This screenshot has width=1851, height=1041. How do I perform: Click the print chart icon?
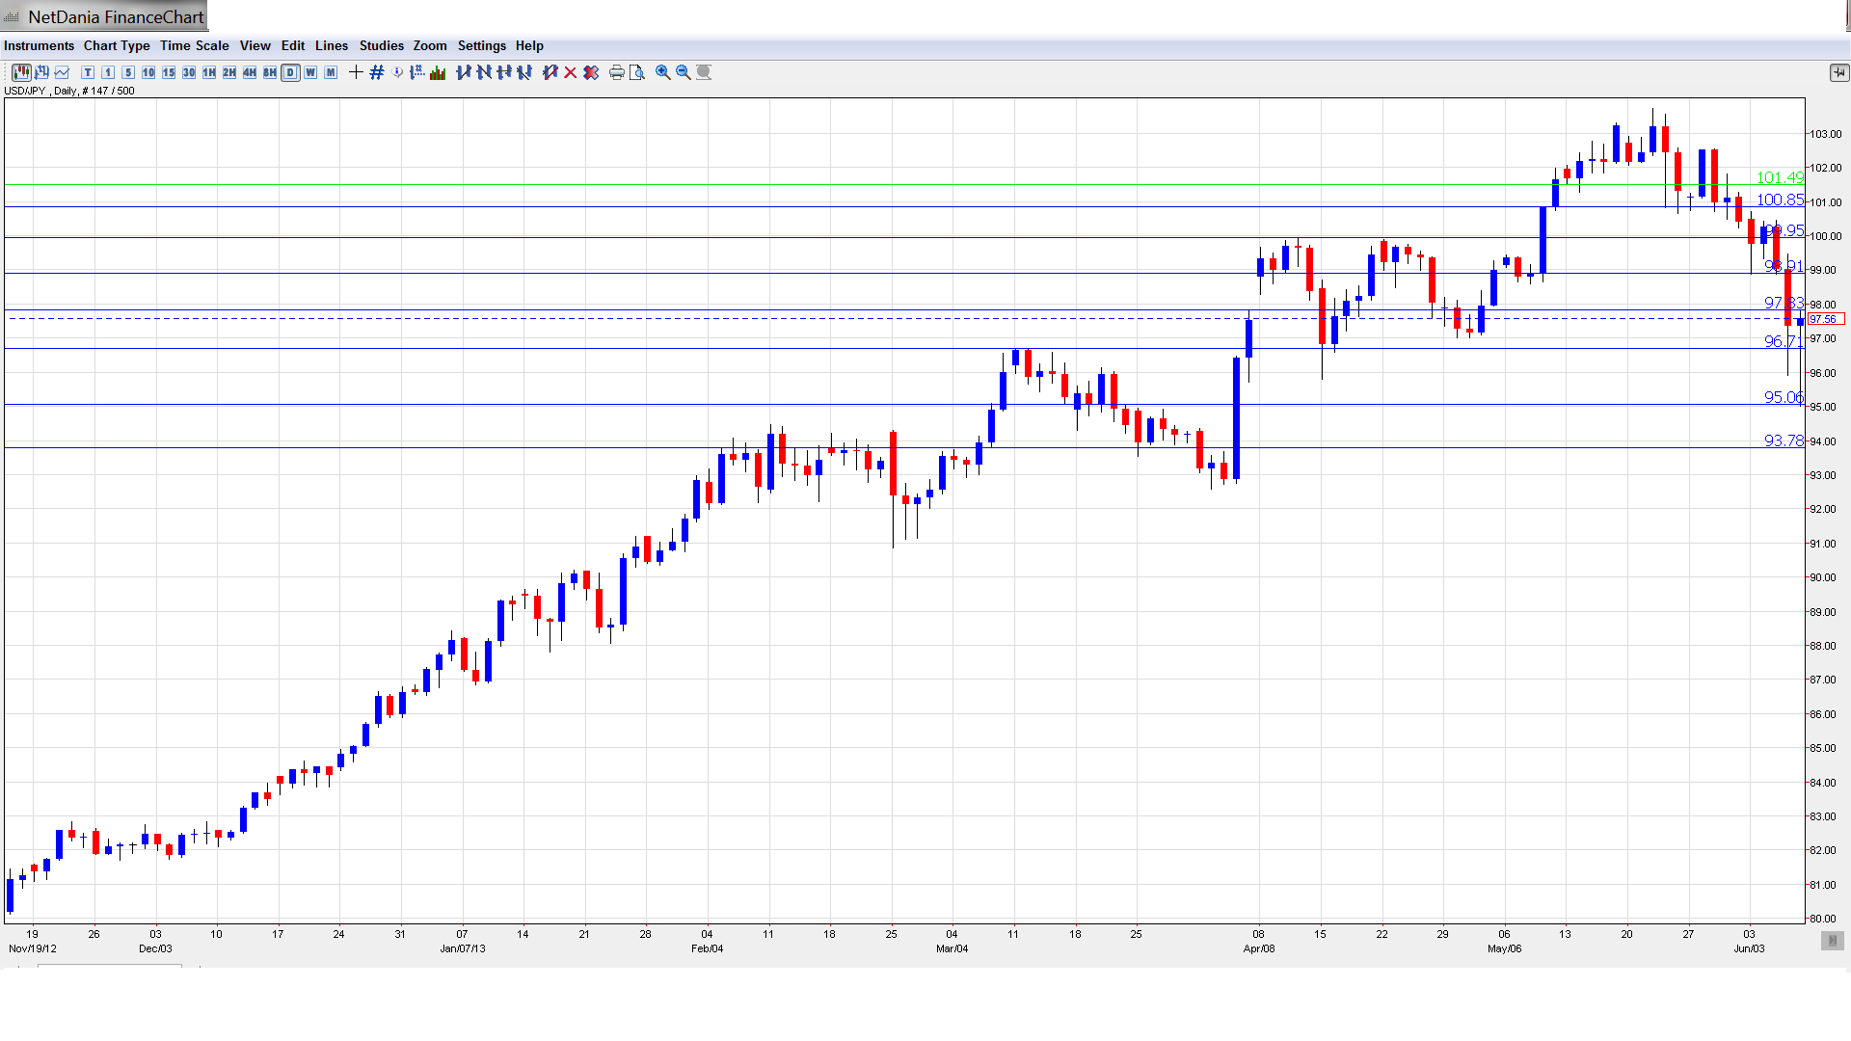click(616, 72)
